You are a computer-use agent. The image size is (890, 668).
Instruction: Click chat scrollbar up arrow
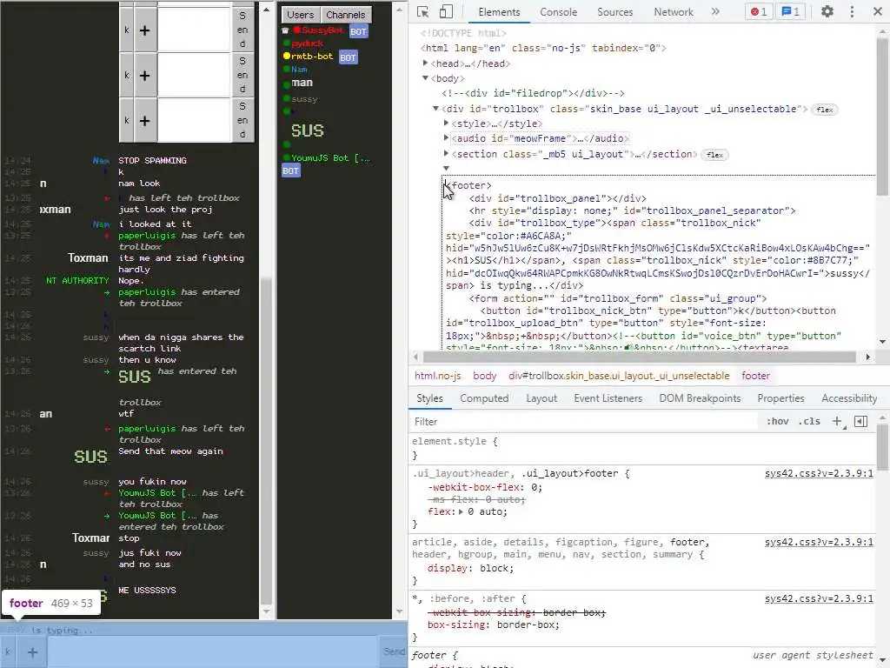[x=266, y=9]
